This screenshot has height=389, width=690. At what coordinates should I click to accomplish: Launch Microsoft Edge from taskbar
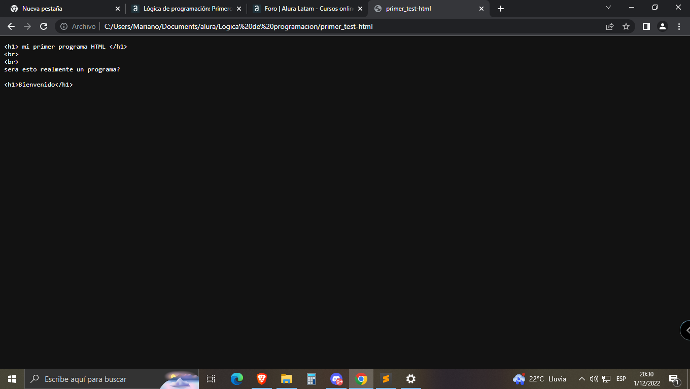[x=237, y=379]
